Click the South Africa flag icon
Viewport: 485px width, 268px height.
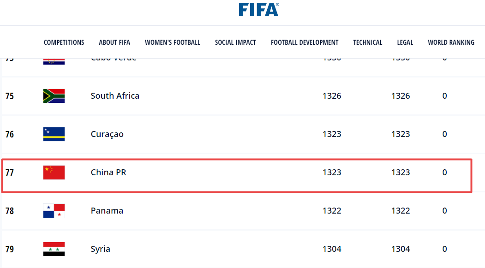(x=54, y=96)
